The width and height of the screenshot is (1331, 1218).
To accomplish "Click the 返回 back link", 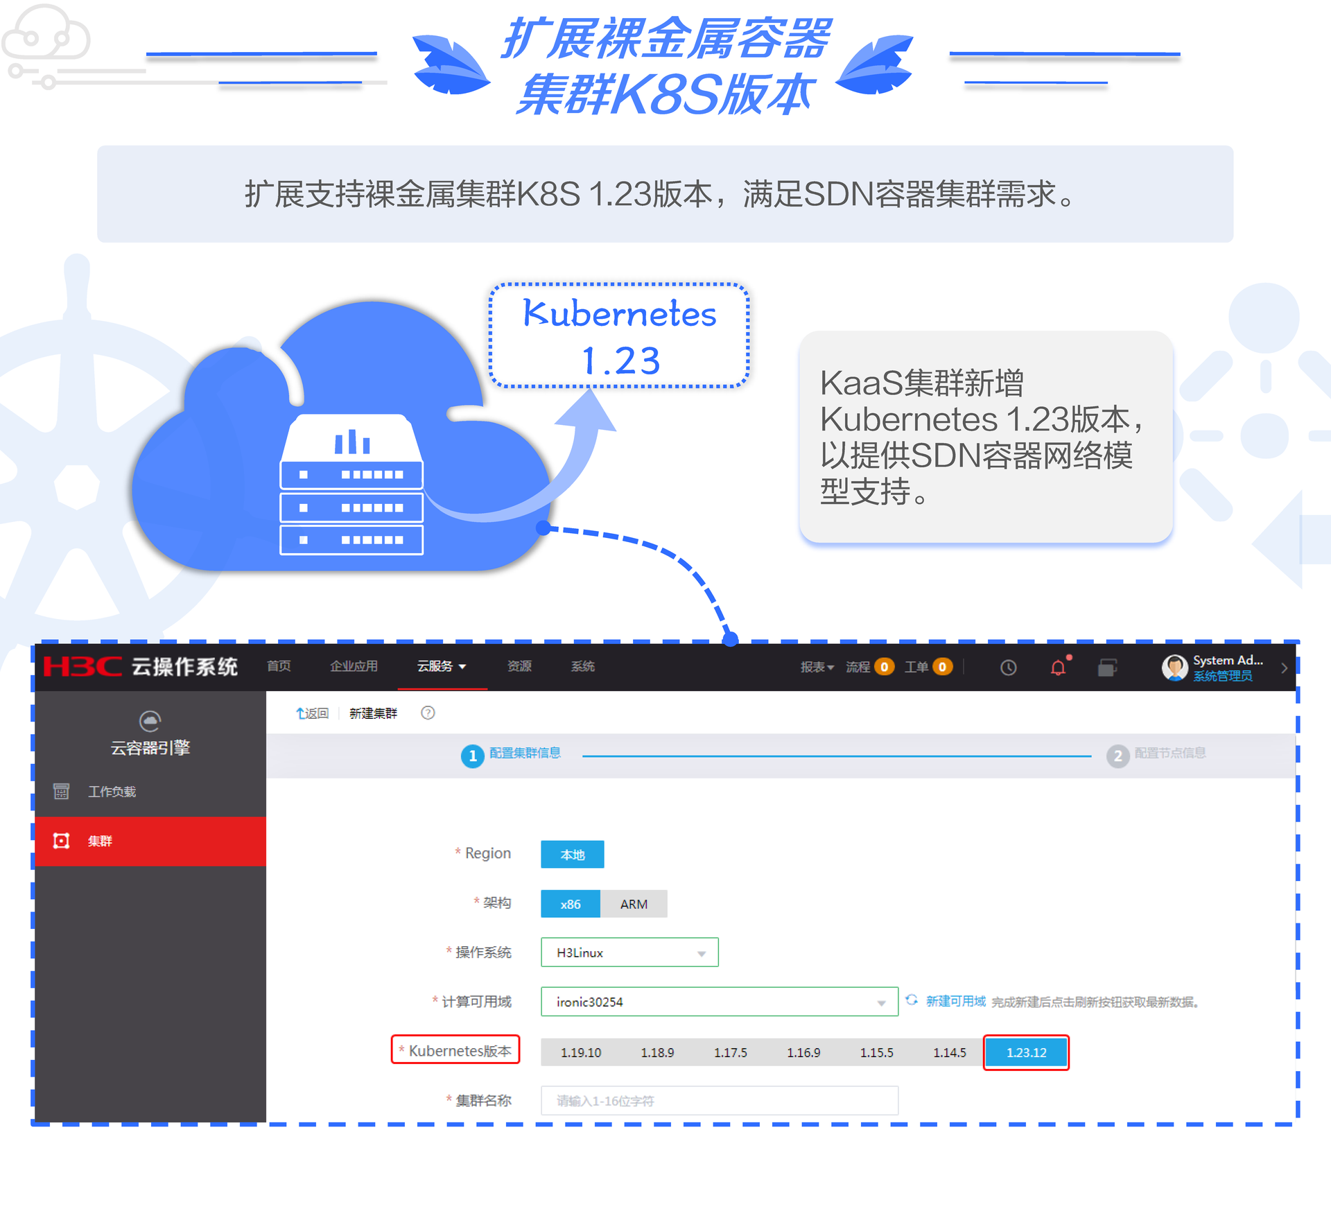I will point(312,713).
